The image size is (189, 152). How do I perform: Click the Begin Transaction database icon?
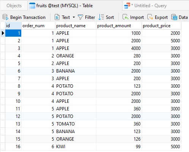tap(5, 17)
